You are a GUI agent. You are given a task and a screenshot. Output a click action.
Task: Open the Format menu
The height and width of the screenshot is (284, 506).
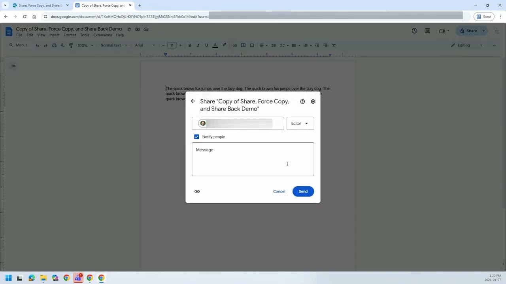(x=70, y=35)
